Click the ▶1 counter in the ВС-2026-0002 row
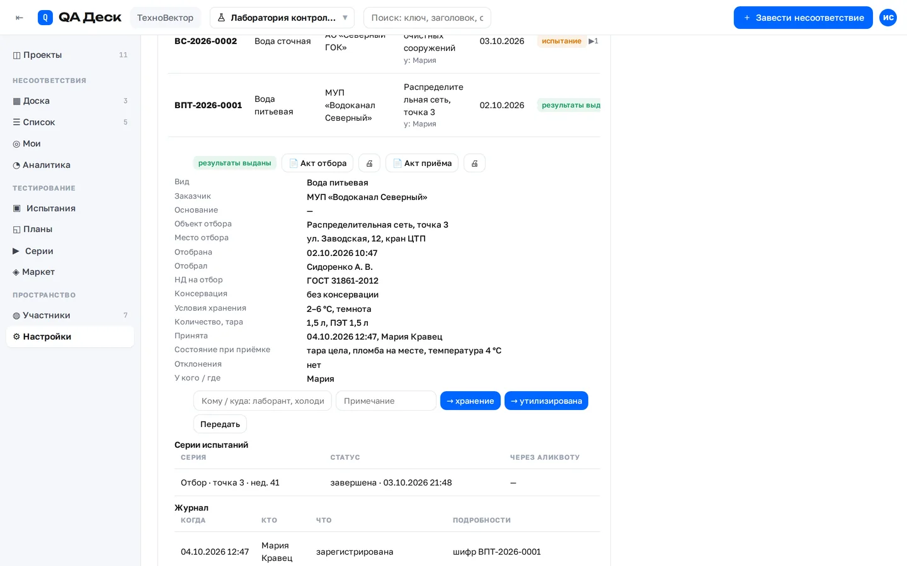Viewport: 907px width, 566px height. click(593, 42)
